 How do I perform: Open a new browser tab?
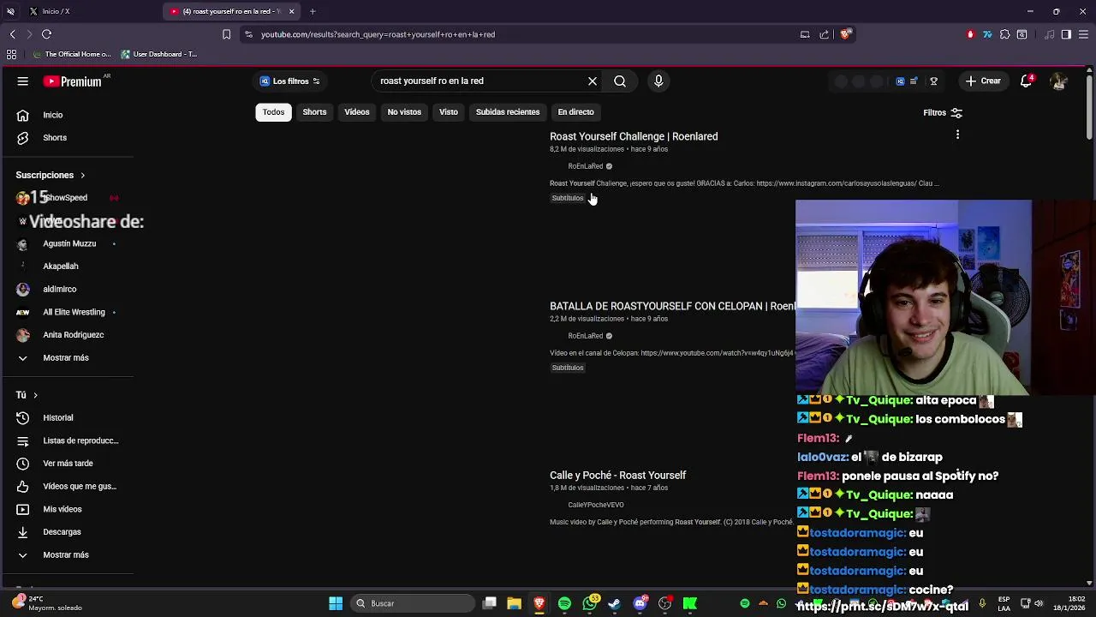313,11
